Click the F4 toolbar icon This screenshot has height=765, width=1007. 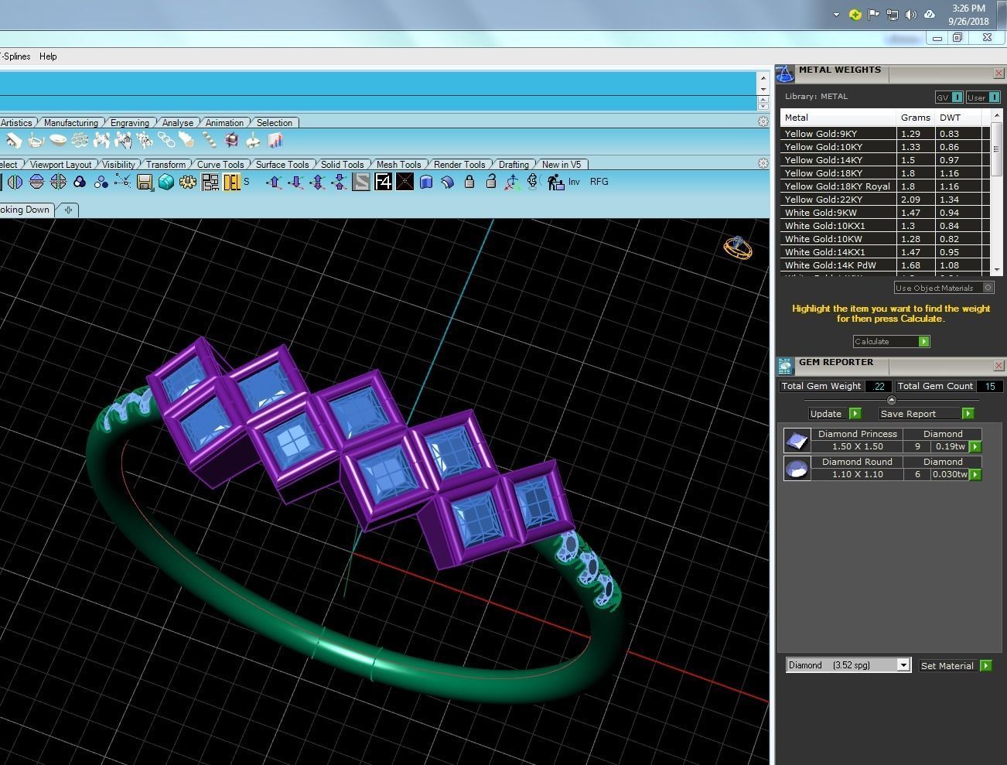click(x=383, y=182)
